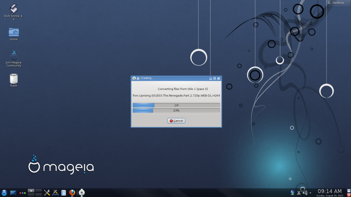Viewport: 351px width, 197px height.
Task: Select the DVD creator taskbar entry
Action: coord(82,193)
